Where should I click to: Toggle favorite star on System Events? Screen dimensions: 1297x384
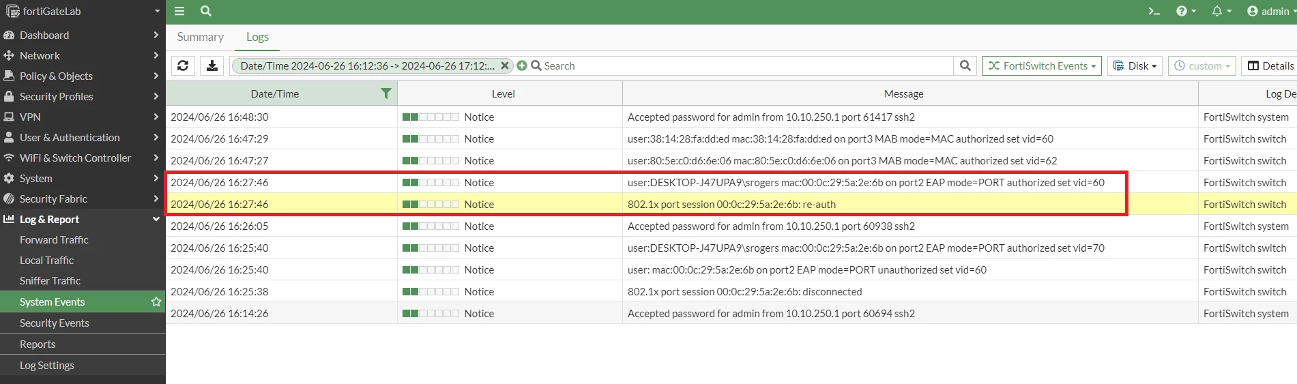(156, 301)
